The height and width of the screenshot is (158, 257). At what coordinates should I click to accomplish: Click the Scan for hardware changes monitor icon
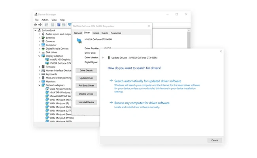click(x=70, y=24)
